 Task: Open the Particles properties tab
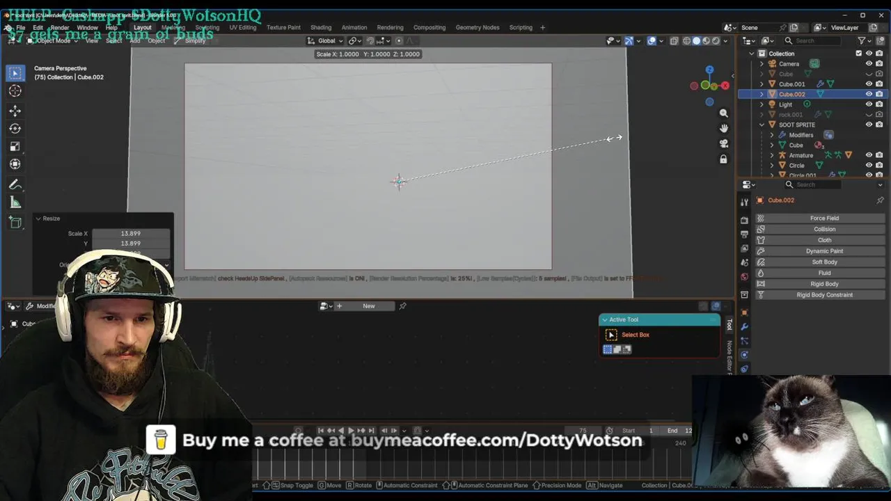click(744, 341)
